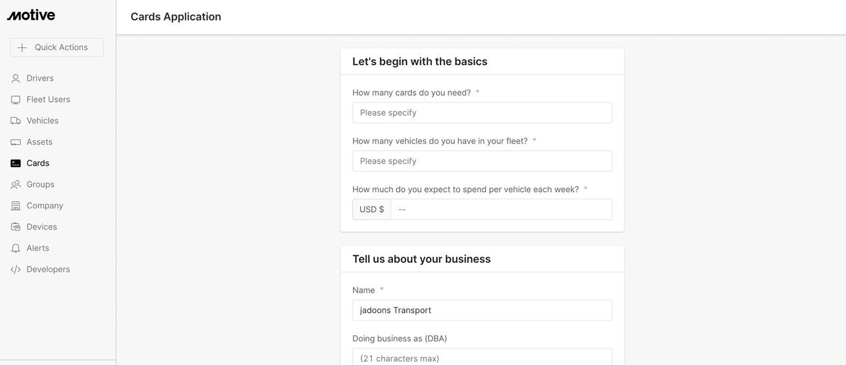
Task: Click the plus icon in Quick Actions
Action: (22, 47)
